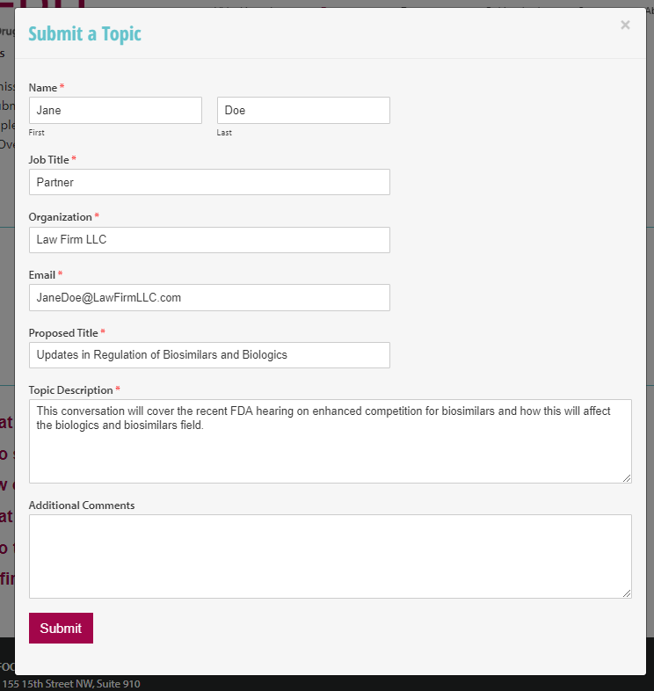
Task: Click the Name field label
Action: click(x=43, y=88)
